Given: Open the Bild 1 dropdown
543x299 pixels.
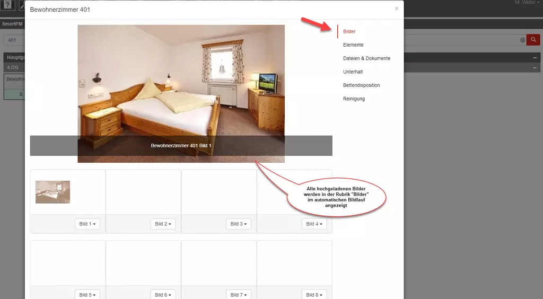Looking at the screenshot, I should coord(87,224).
